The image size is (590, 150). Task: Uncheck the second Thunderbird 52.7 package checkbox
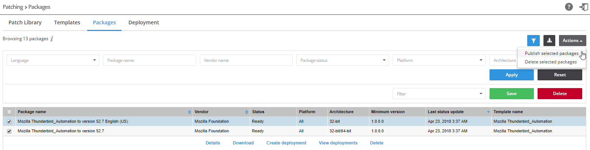click(9, 131)
